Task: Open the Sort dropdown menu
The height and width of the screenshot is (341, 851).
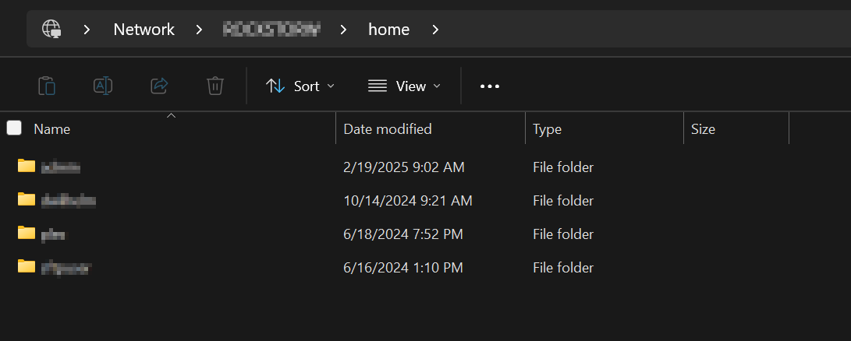Action: 300,86
